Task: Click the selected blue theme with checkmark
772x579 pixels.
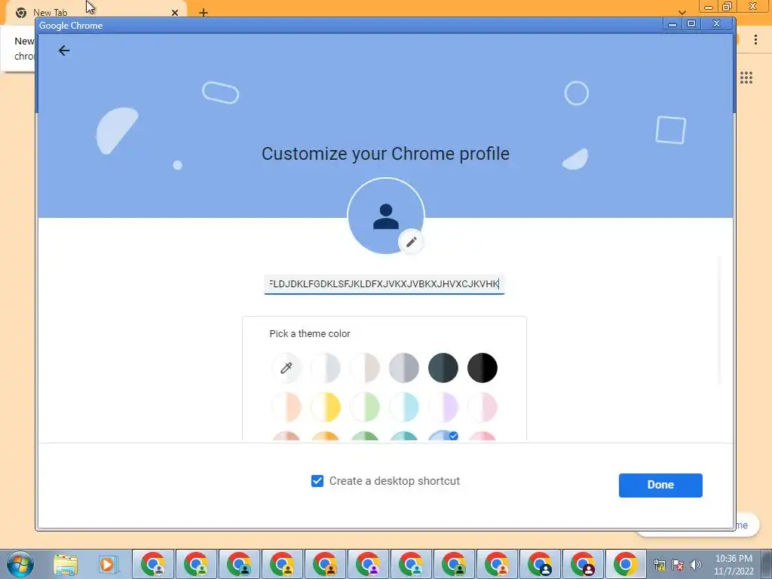Action: [443, 436]
